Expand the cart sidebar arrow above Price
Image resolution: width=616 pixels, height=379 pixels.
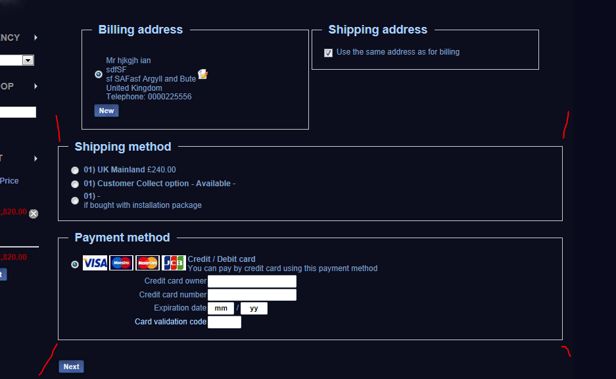[36, 159]
